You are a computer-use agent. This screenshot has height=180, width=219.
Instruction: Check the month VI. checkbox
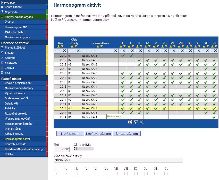106,174
